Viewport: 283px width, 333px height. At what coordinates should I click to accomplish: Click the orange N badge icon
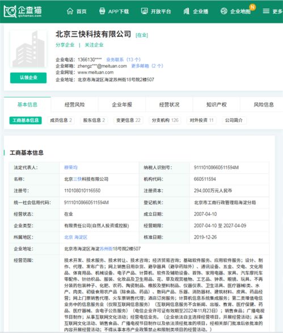[252, 7]
